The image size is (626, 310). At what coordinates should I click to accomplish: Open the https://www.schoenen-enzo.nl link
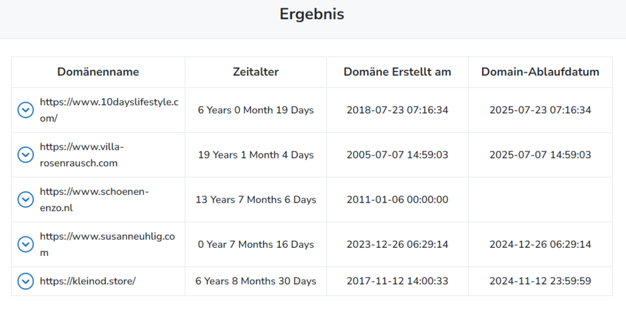[94, 199]
